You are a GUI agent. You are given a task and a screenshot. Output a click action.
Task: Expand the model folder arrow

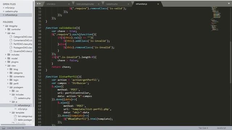pyautogui.click(x=6, y=58)
